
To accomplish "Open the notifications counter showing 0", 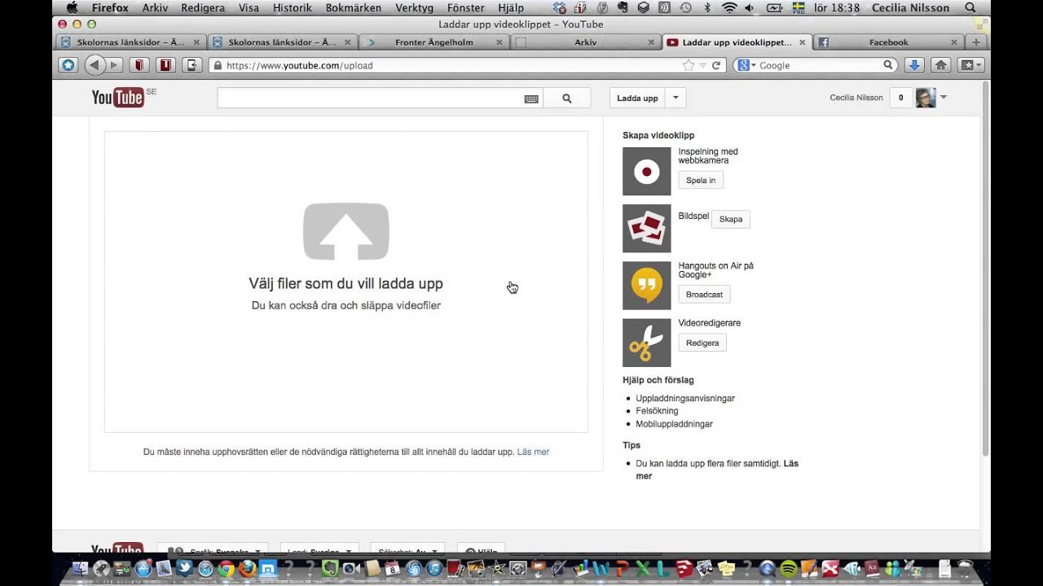I will point(900,98).
